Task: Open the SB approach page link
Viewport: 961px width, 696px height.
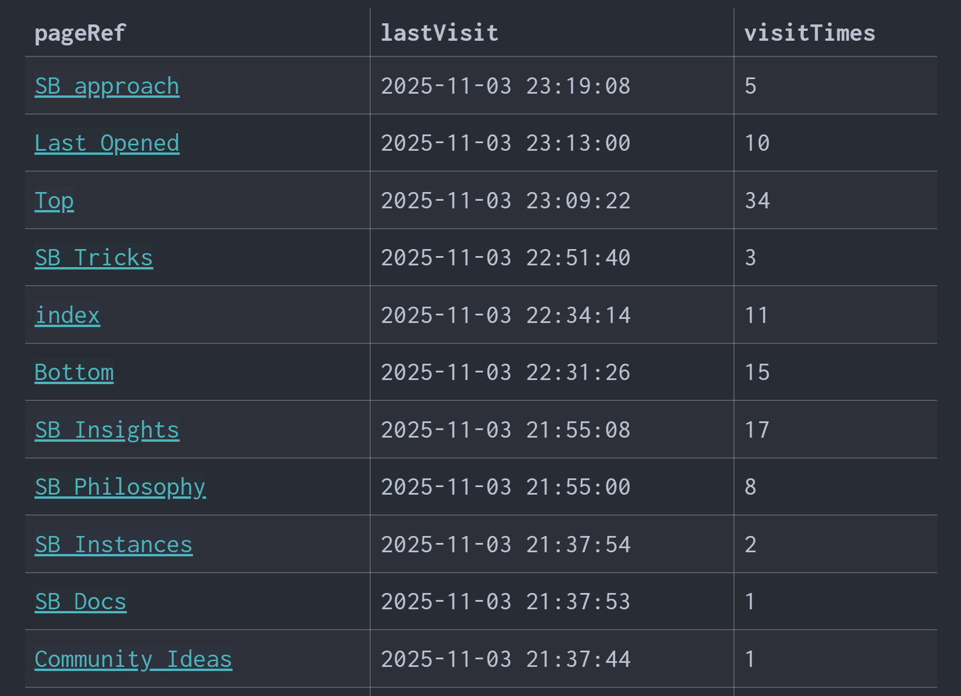Action: point(107,86)
